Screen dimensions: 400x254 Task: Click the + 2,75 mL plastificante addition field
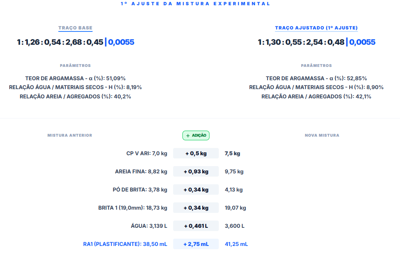[196, 244]
